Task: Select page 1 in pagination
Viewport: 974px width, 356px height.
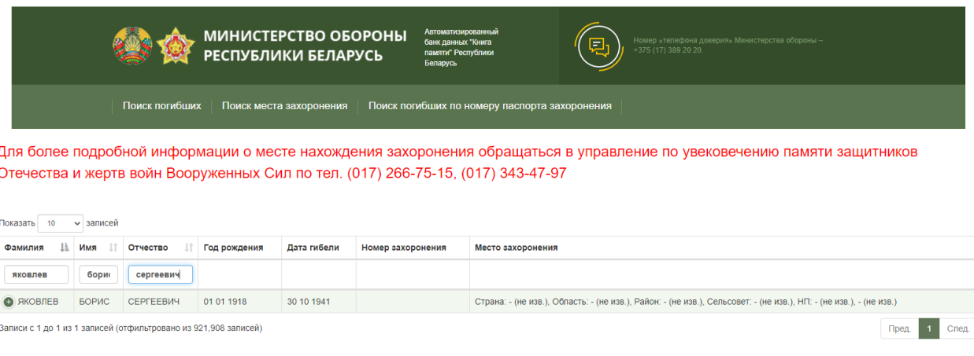Action: tap(929, 328)
